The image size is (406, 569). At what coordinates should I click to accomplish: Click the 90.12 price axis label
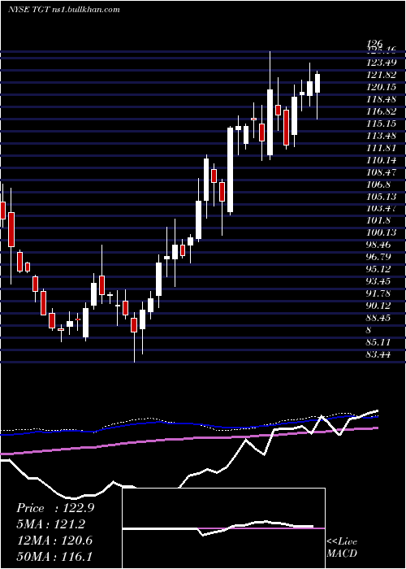tap(379, 306)
